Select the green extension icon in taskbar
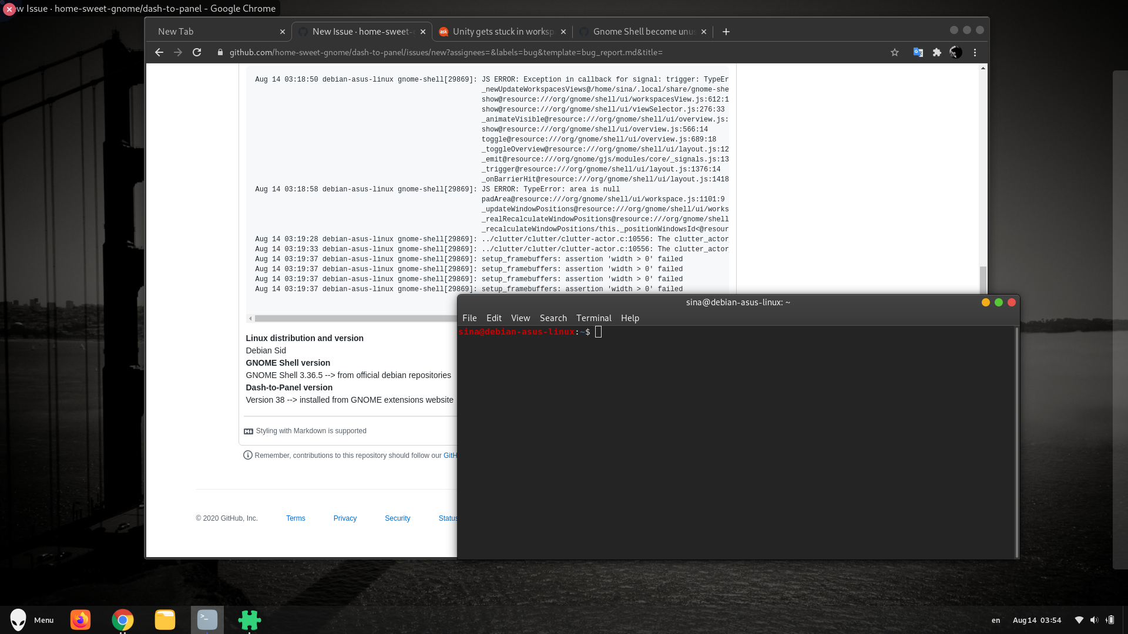 point(250,620)
